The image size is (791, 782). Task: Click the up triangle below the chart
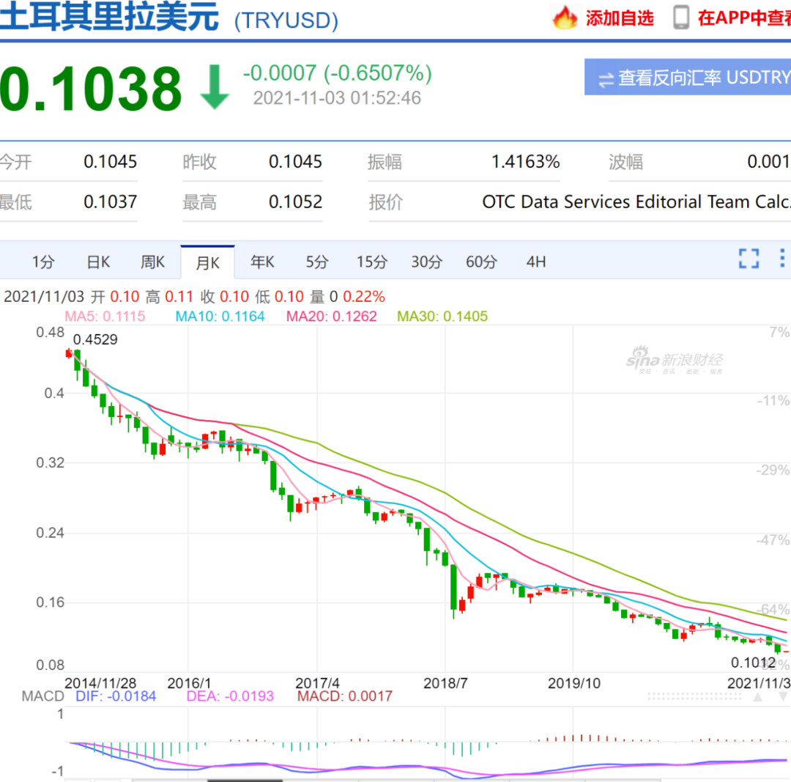[x=758, y=697]
